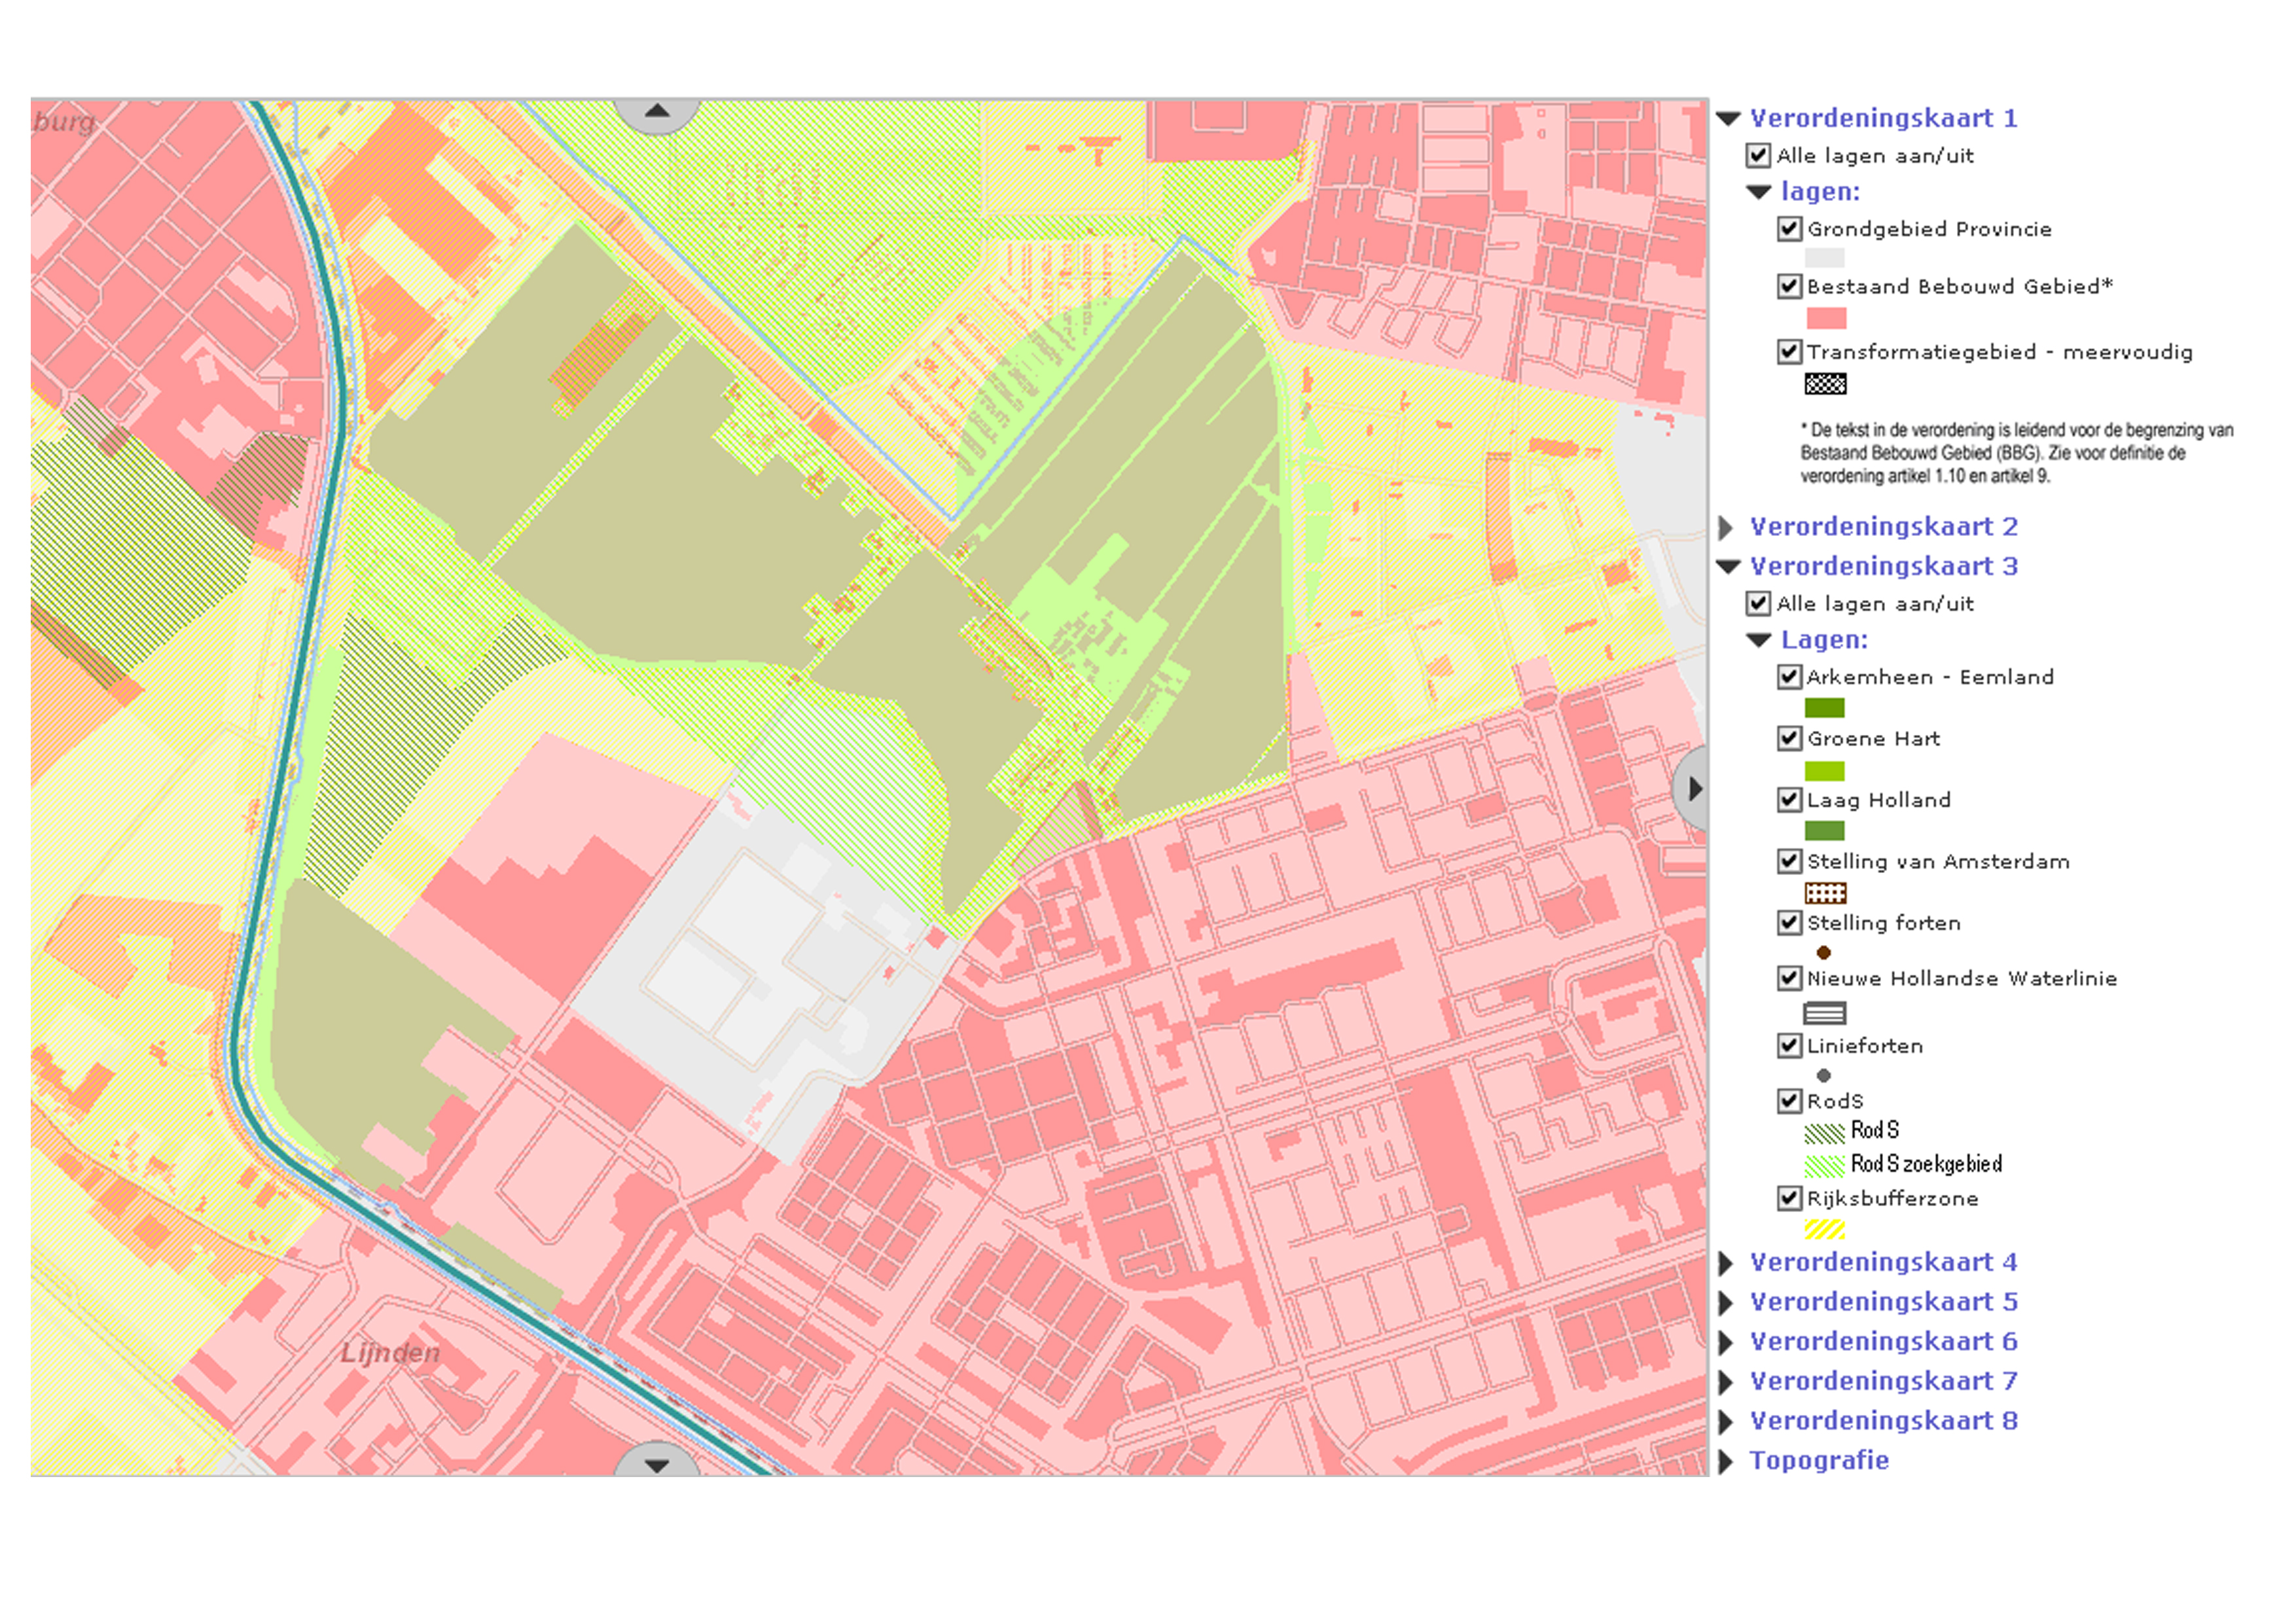The image size is (2296, 1623).
Task: Expand the Verordeningskaart 2 section
Action: 1726,527
